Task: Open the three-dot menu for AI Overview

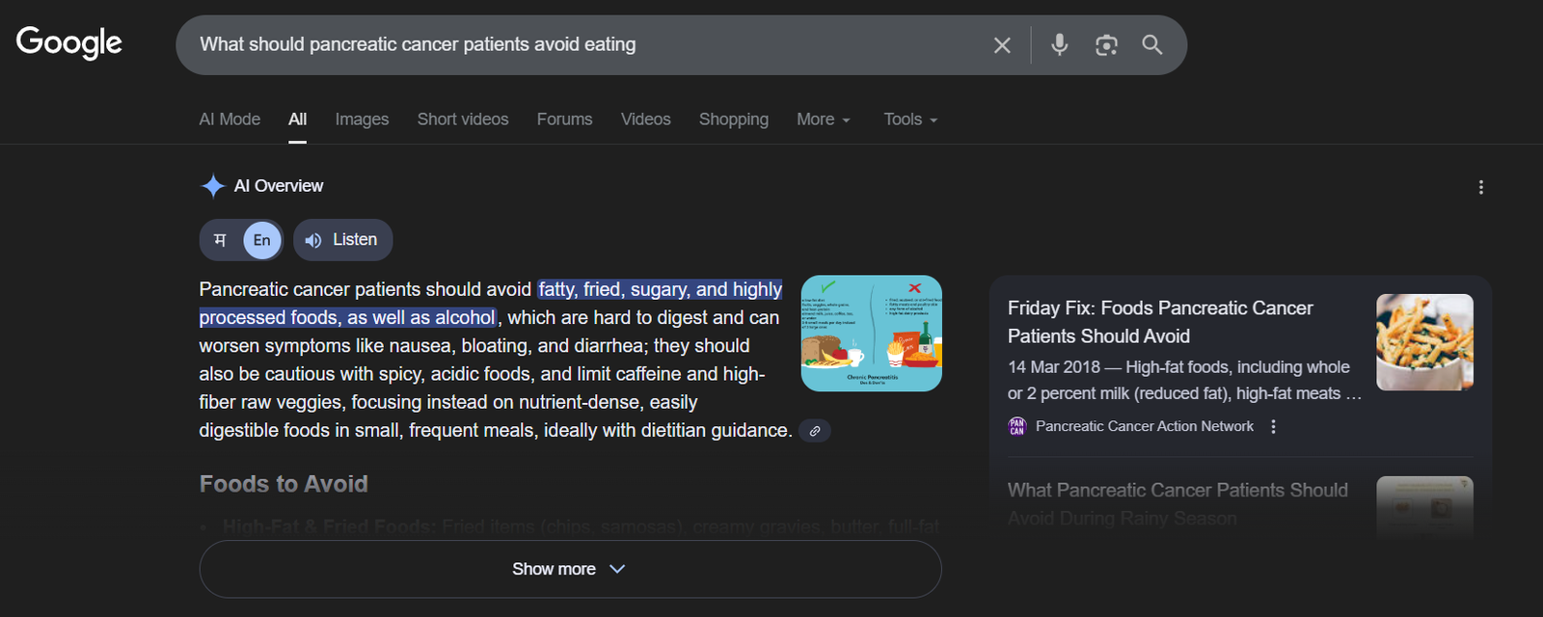Action: [x=1480, y=187]
